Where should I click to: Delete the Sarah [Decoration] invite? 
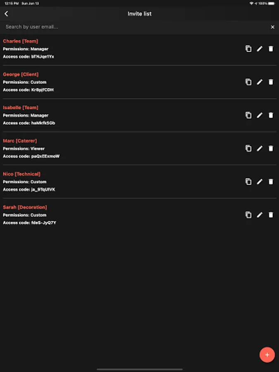tap(271, 215)
